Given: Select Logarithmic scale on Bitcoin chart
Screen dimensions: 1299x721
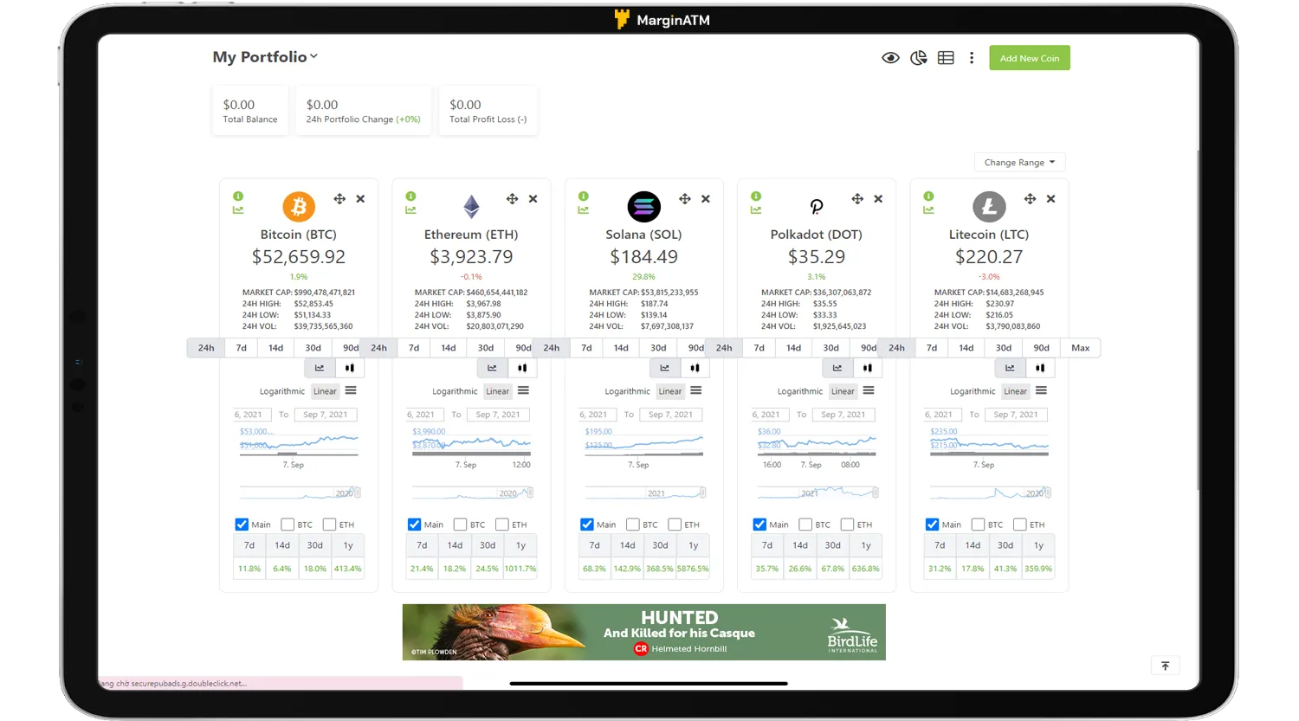Looking at the screenshot, I should click(x=282, y=391).
